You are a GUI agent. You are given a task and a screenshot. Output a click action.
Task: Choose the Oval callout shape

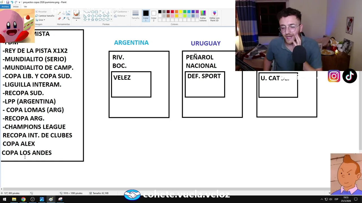tap(104, 19)
